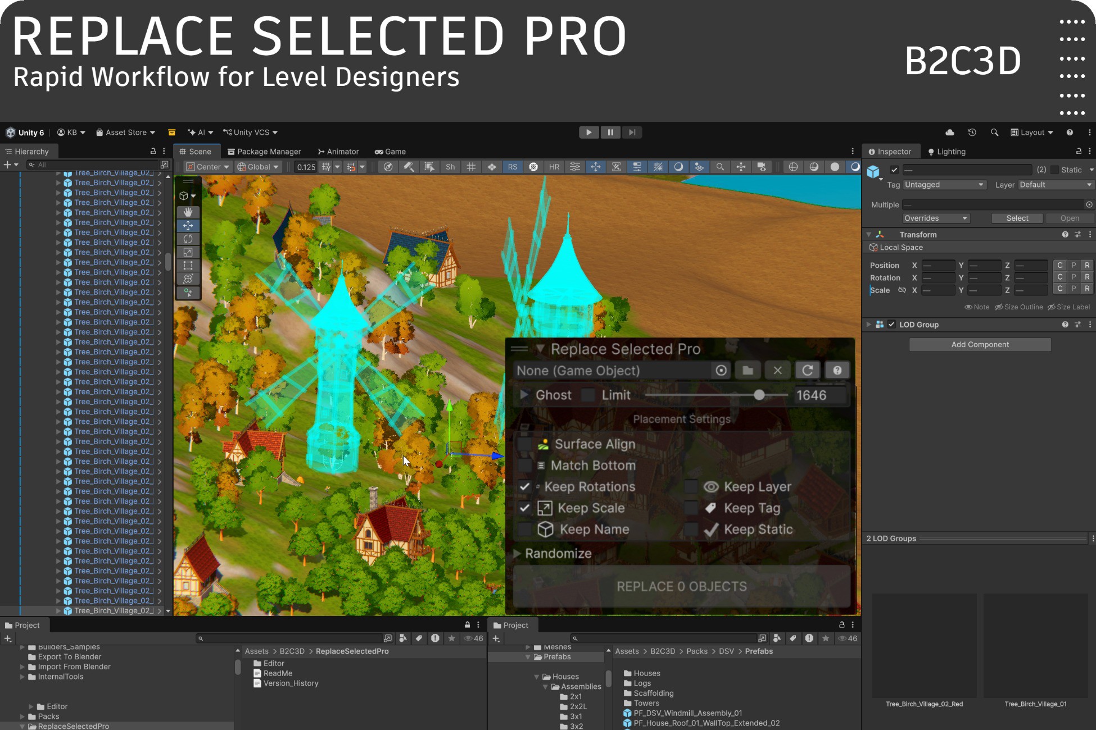This screenshot has height=730, width=1096.
Task: Select the Rect transform tool
Action: coord(188,266)
